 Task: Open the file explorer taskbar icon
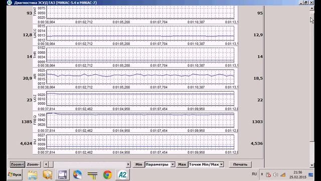33,175
